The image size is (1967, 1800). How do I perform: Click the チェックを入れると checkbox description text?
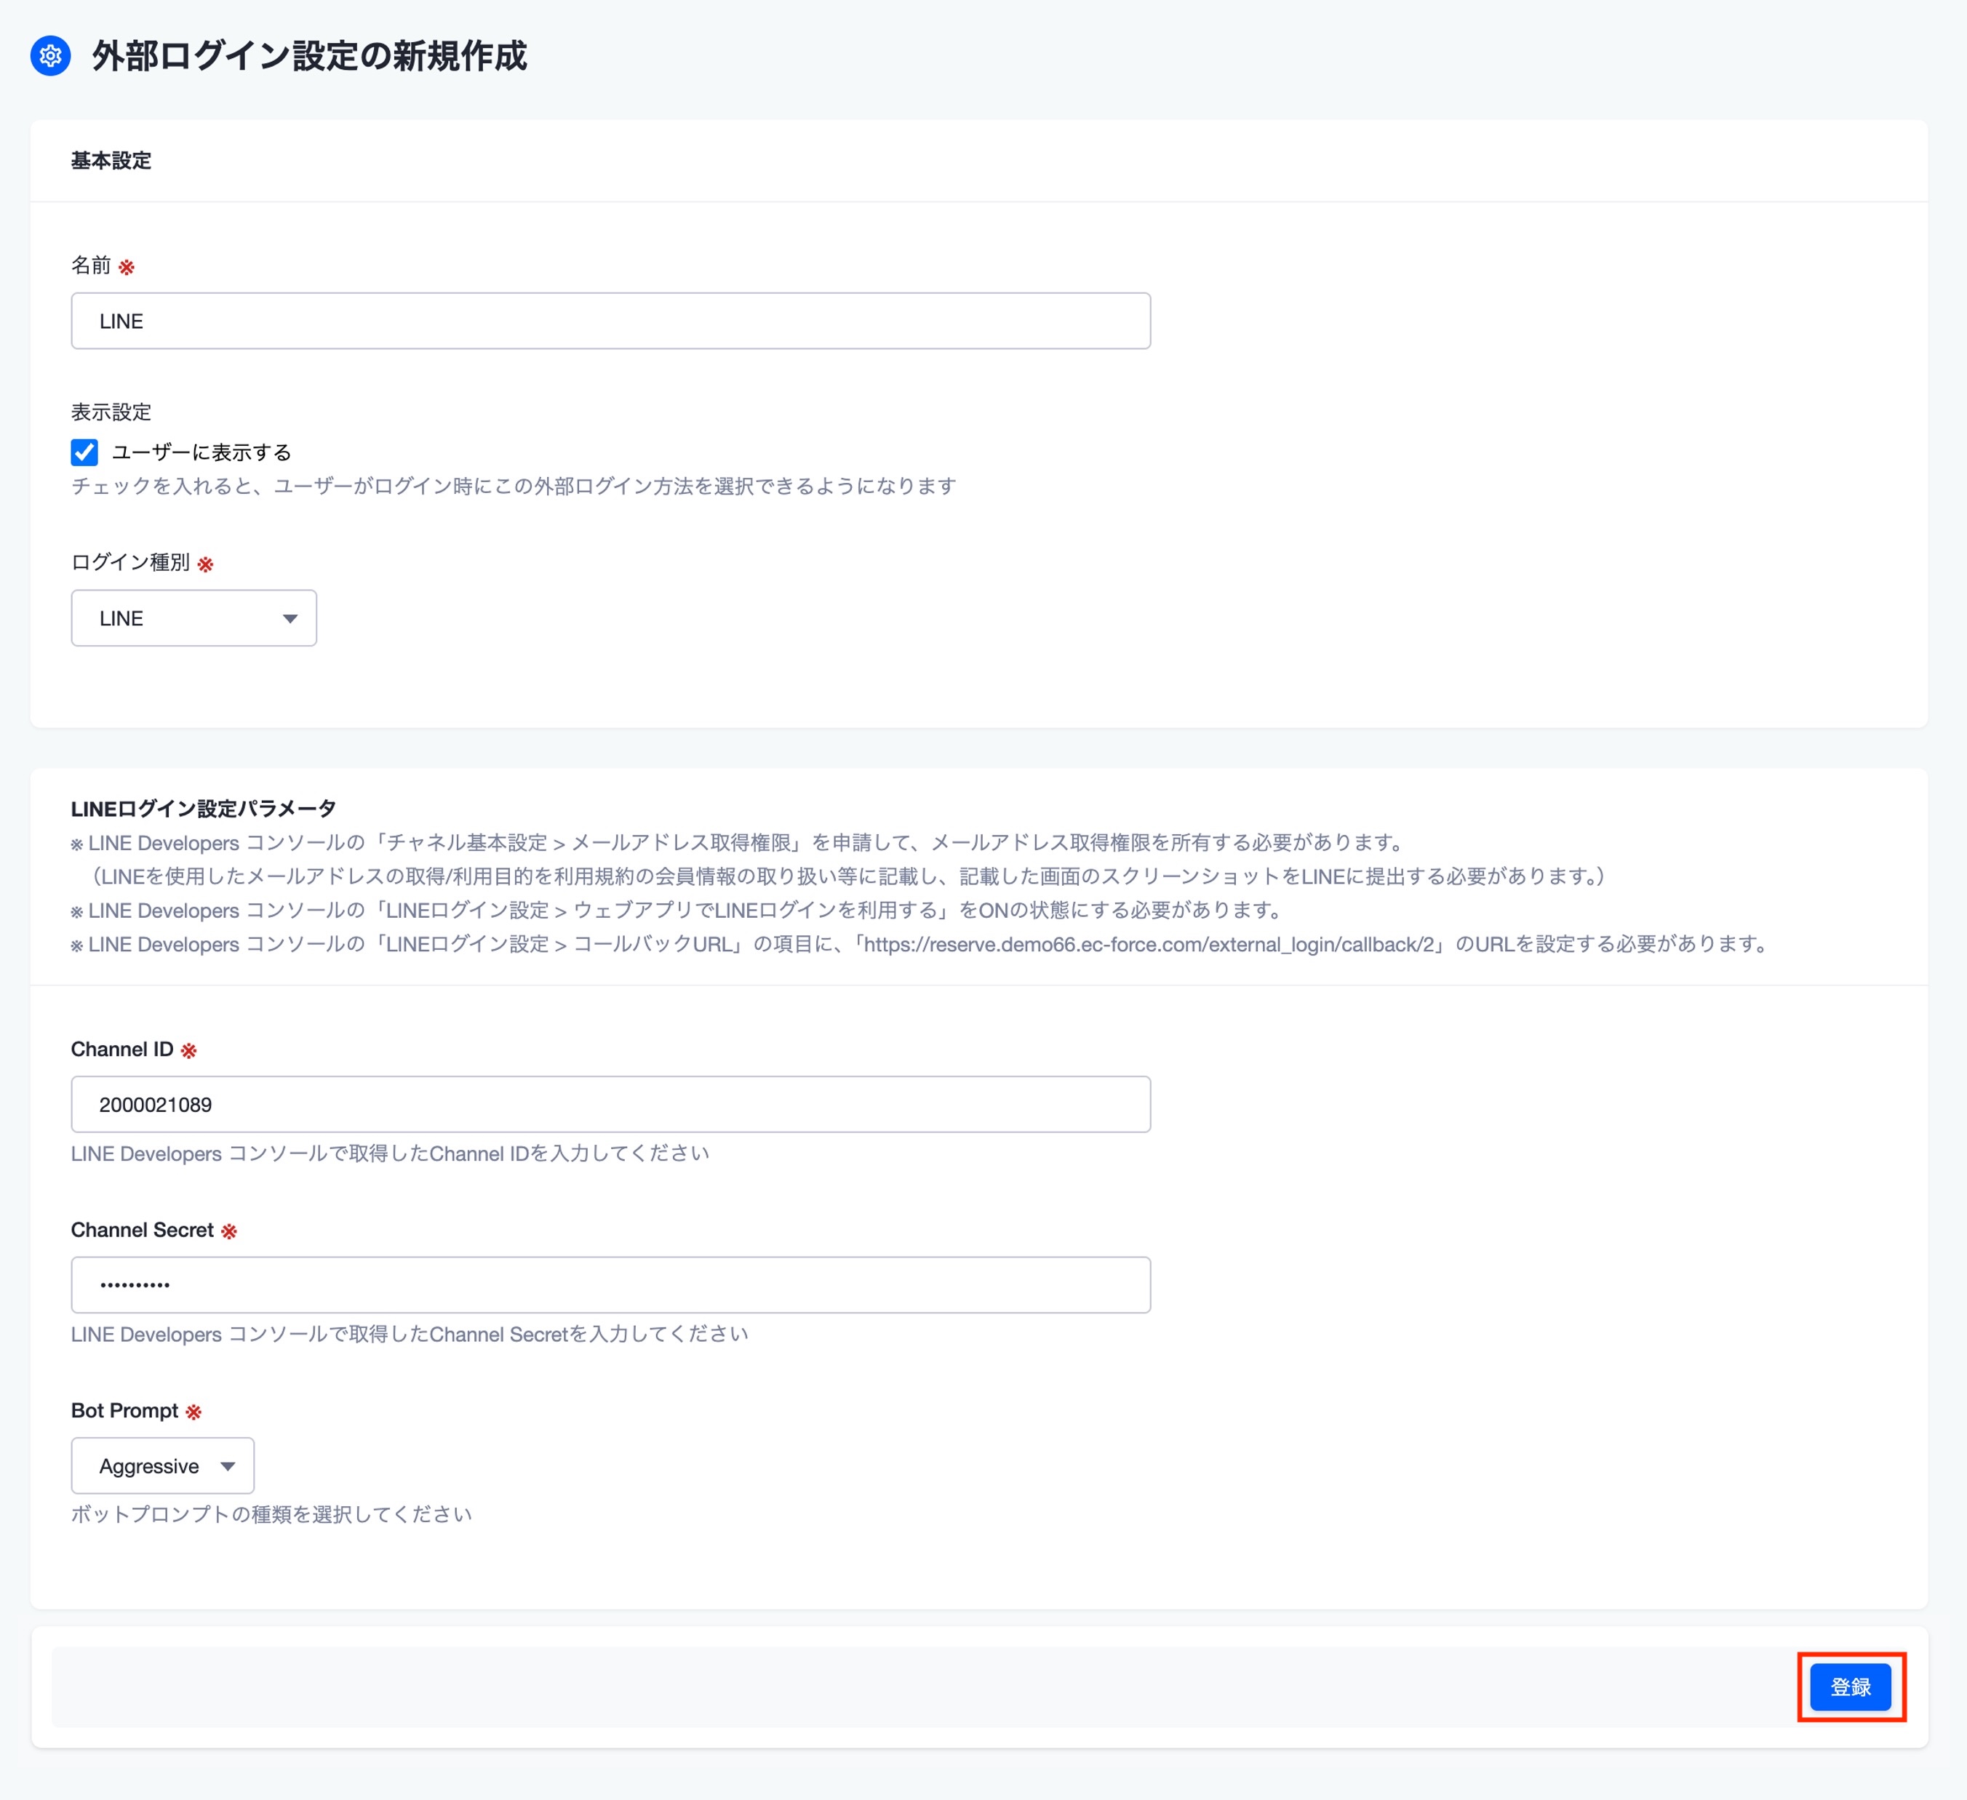point(514,486)
